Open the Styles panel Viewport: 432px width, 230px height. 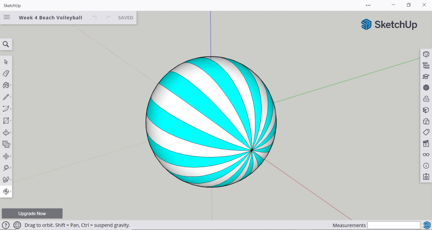click(x=426, y=121)
